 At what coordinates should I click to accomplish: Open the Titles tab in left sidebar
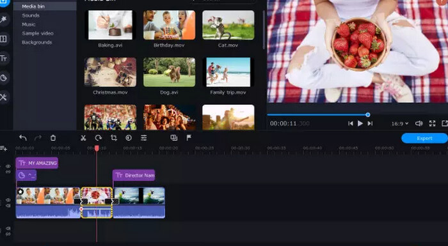point(3,59)
